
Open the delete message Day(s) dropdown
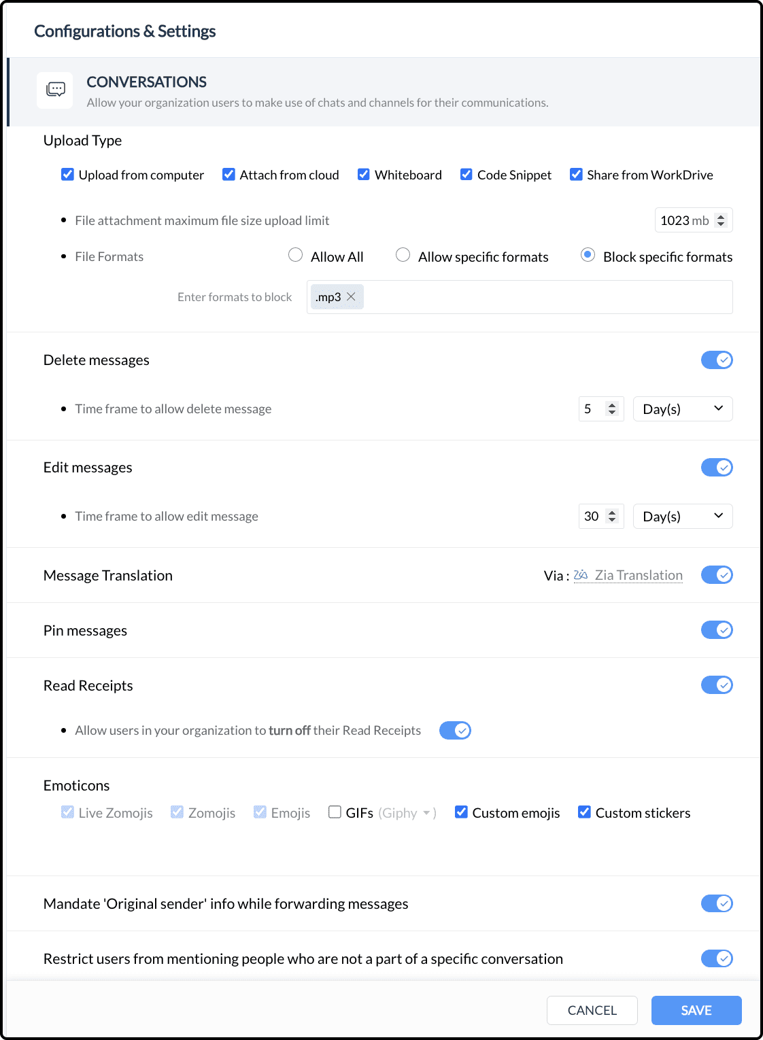point(683,409)
